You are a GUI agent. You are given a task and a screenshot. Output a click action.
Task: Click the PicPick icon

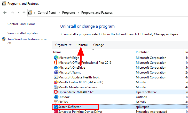pyautogui.click(x=56, y=102)
